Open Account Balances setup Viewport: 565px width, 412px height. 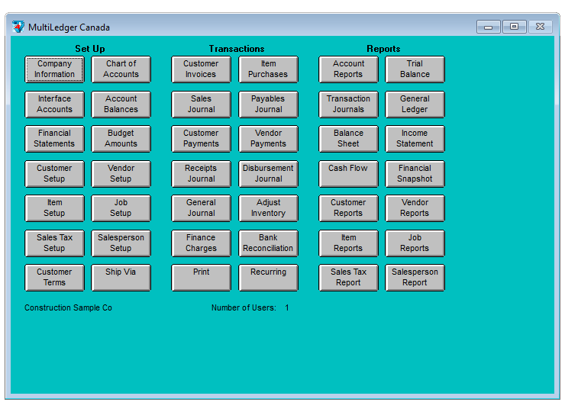(x=121, y=104)
